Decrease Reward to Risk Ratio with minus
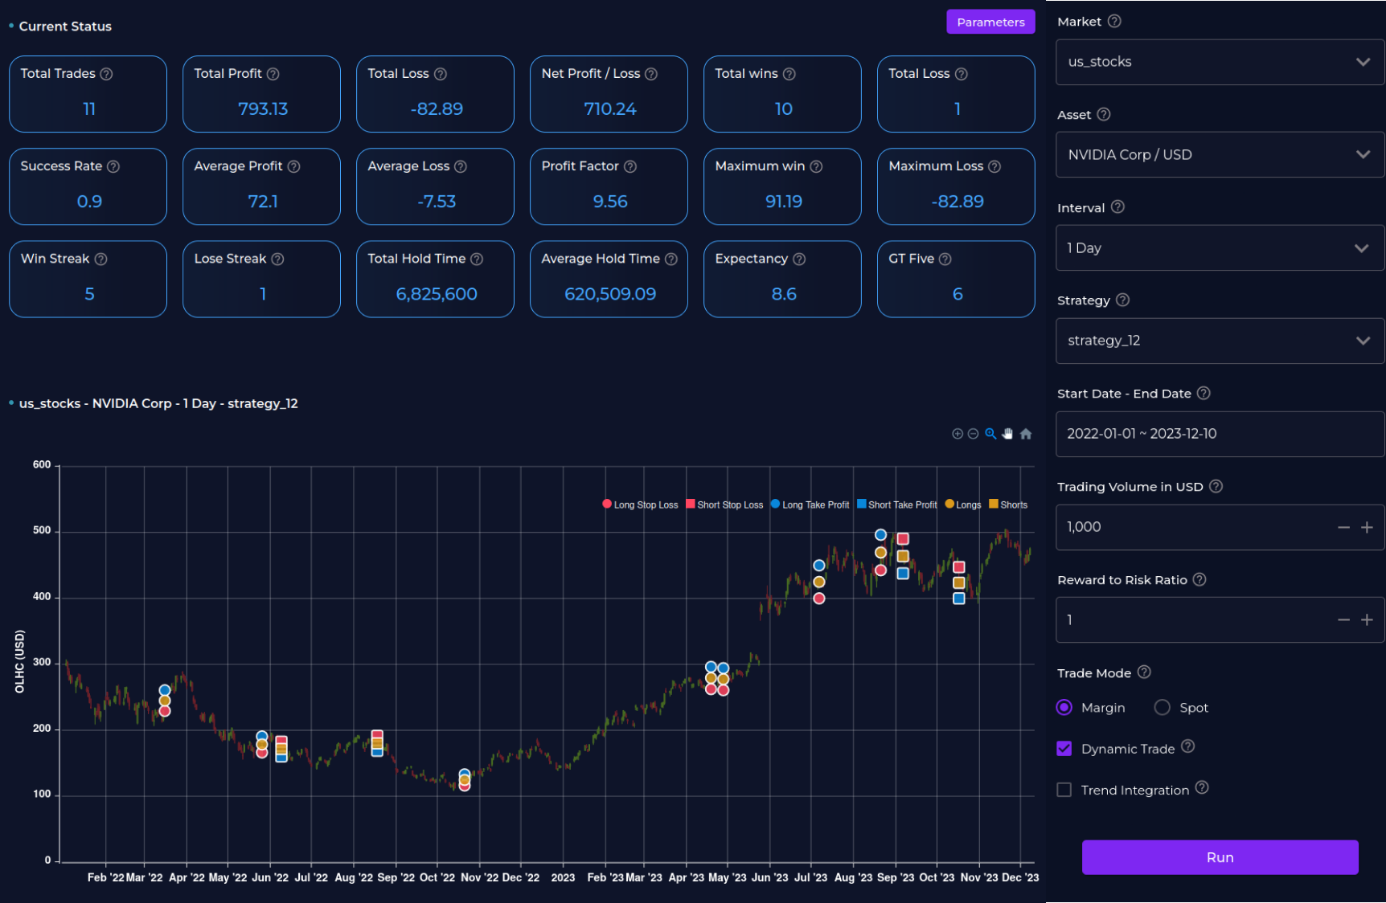Screen dimensions: 1386x903 pos(1343,620)
